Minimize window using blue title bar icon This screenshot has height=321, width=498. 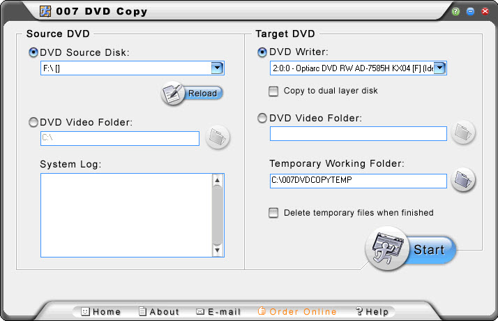coord(471,12)
